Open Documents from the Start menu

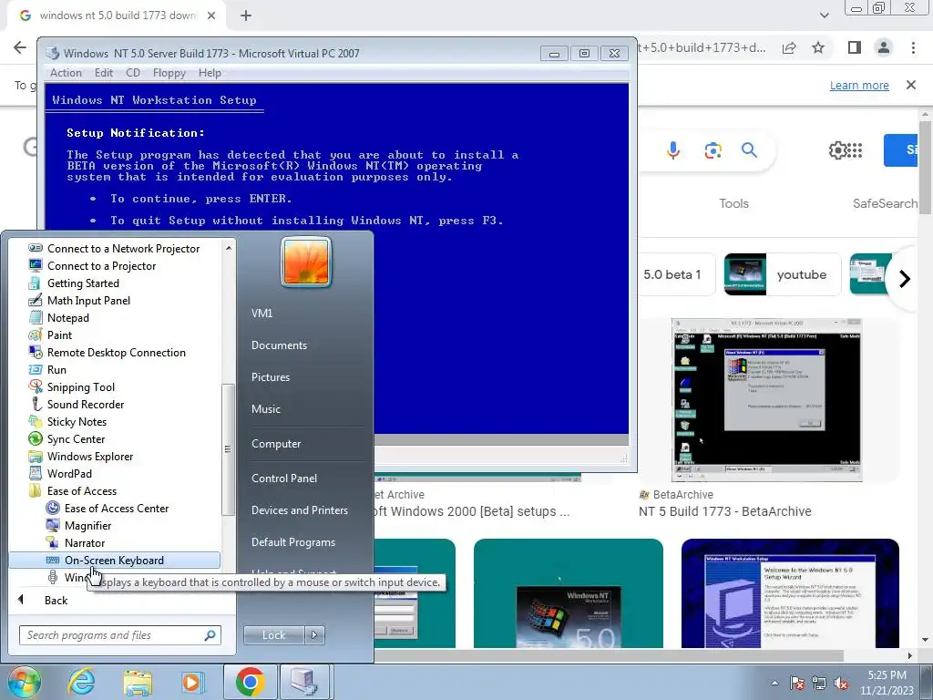coord(279,345)
